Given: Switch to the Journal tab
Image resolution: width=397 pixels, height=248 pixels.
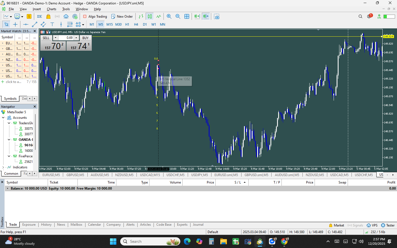Looking at the screenshot, I should click(198, 225).
